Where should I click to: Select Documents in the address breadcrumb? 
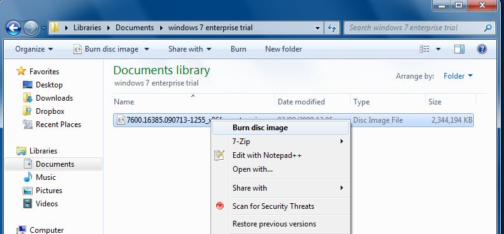pyautogui.click(x=134, y=28)
